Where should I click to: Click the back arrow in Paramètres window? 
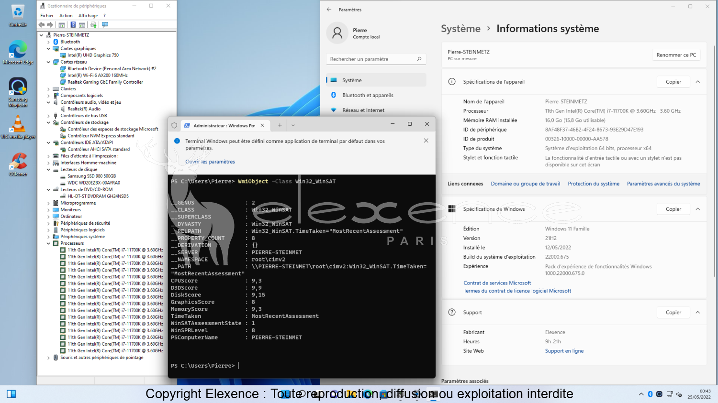pos(329,10)
